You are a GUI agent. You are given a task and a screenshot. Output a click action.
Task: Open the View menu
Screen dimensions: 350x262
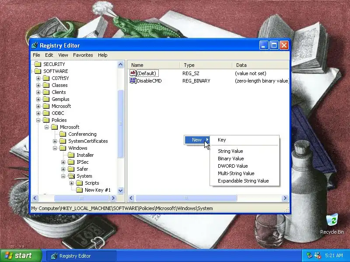click(63, 55)
